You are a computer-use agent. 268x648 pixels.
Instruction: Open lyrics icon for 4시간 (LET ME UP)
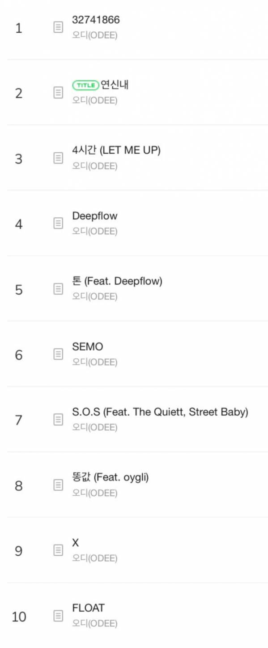(58, 159)
